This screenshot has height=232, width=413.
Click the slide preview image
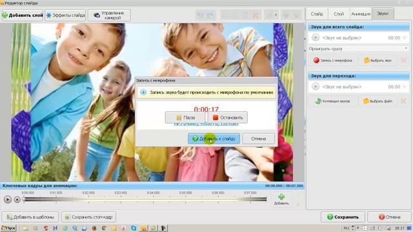click(x=152, y=102)
